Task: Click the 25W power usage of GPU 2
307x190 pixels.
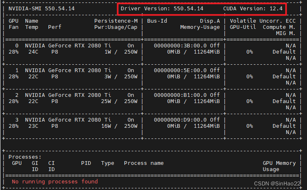Action: point(107,101)
